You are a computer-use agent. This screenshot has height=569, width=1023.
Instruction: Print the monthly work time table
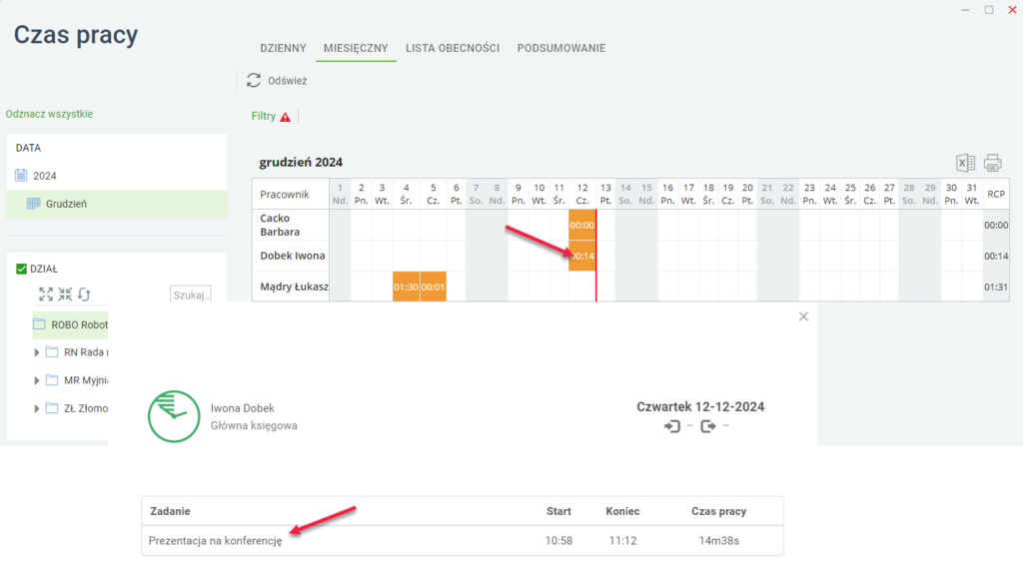pos(993,163)
